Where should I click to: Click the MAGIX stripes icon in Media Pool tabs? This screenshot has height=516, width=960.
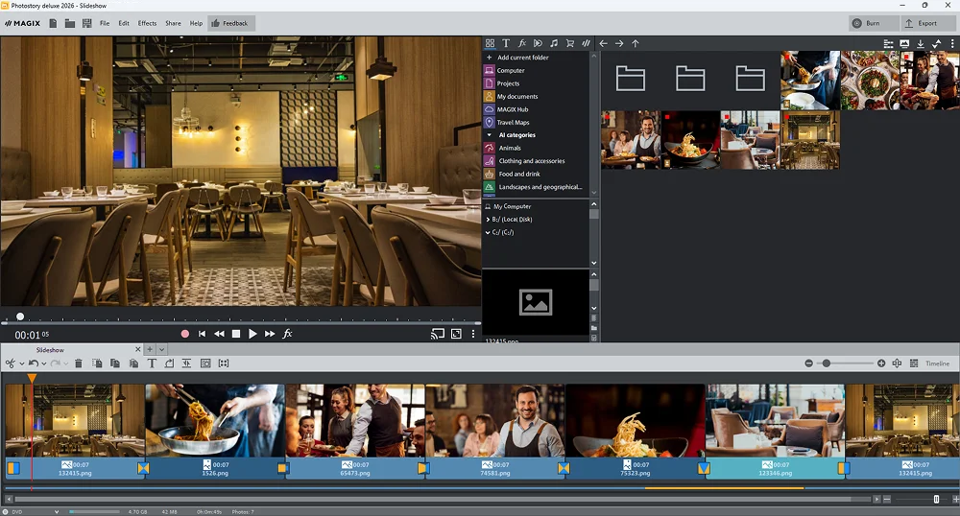coord(586,43)
